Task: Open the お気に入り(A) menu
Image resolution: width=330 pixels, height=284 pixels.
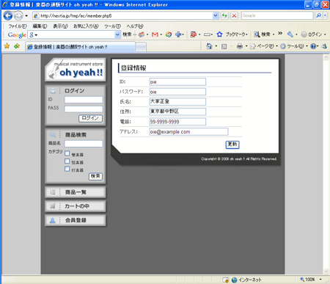Action: 86,26
